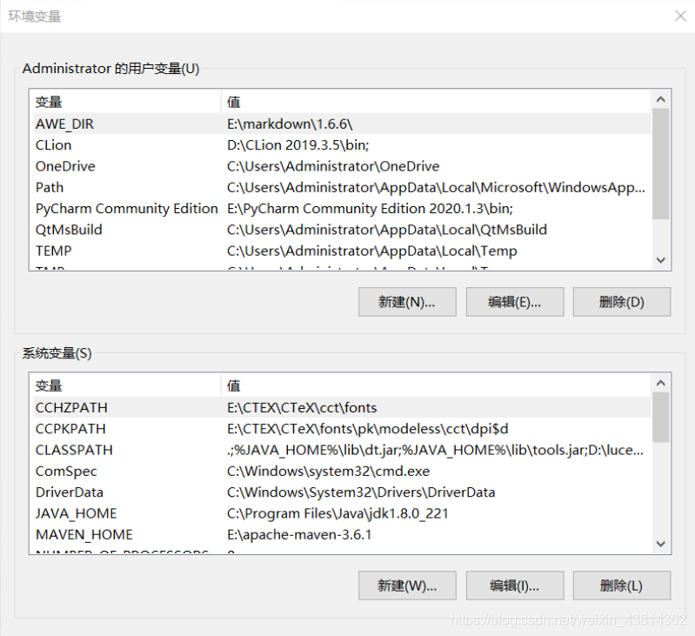
Task: Close the 环境变量 dialog
Action: click(x=680, y=17)
